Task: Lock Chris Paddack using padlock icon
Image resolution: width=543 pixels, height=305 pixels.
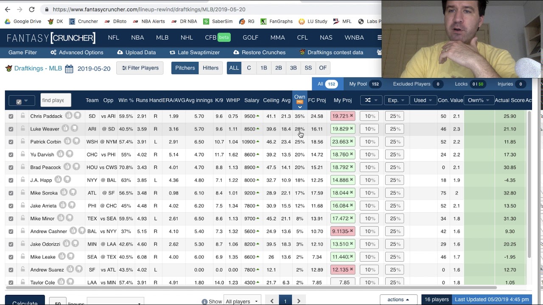Action: (x=23, y=116)
